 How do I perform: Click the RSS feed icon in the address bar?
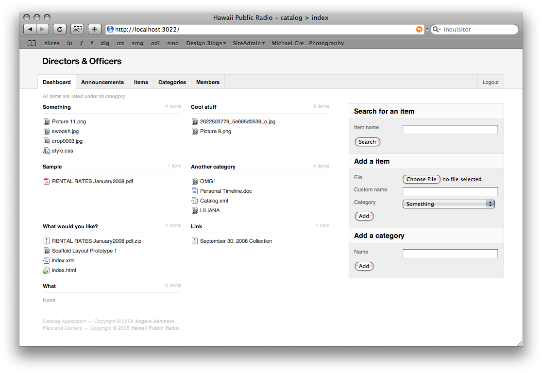point(419,29)
